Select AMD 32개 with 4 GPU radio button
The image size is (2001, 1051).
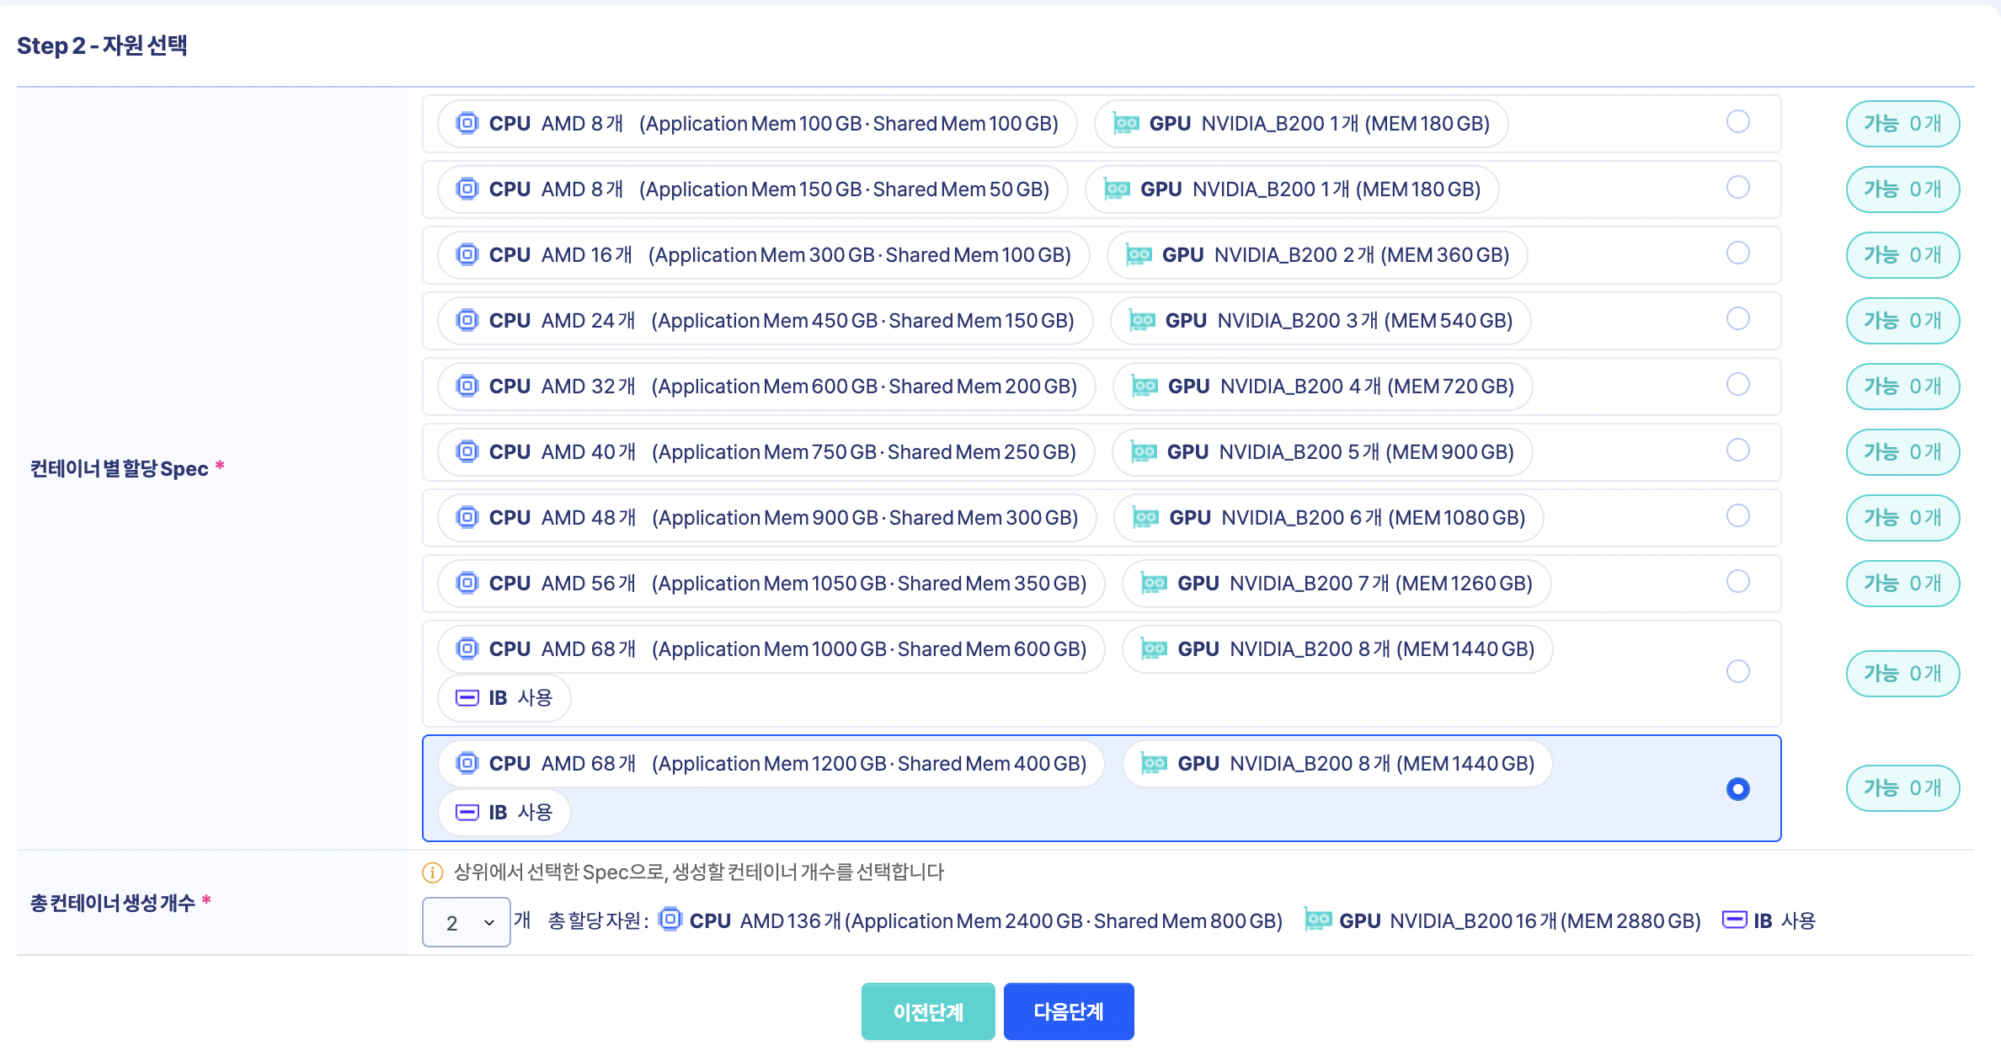[x=1737, y=385]
